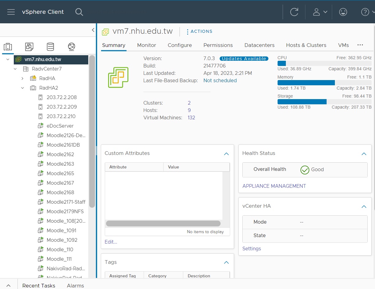Collapse the RadHA2 cluster node
375x289 pixels.
point(22,88)
